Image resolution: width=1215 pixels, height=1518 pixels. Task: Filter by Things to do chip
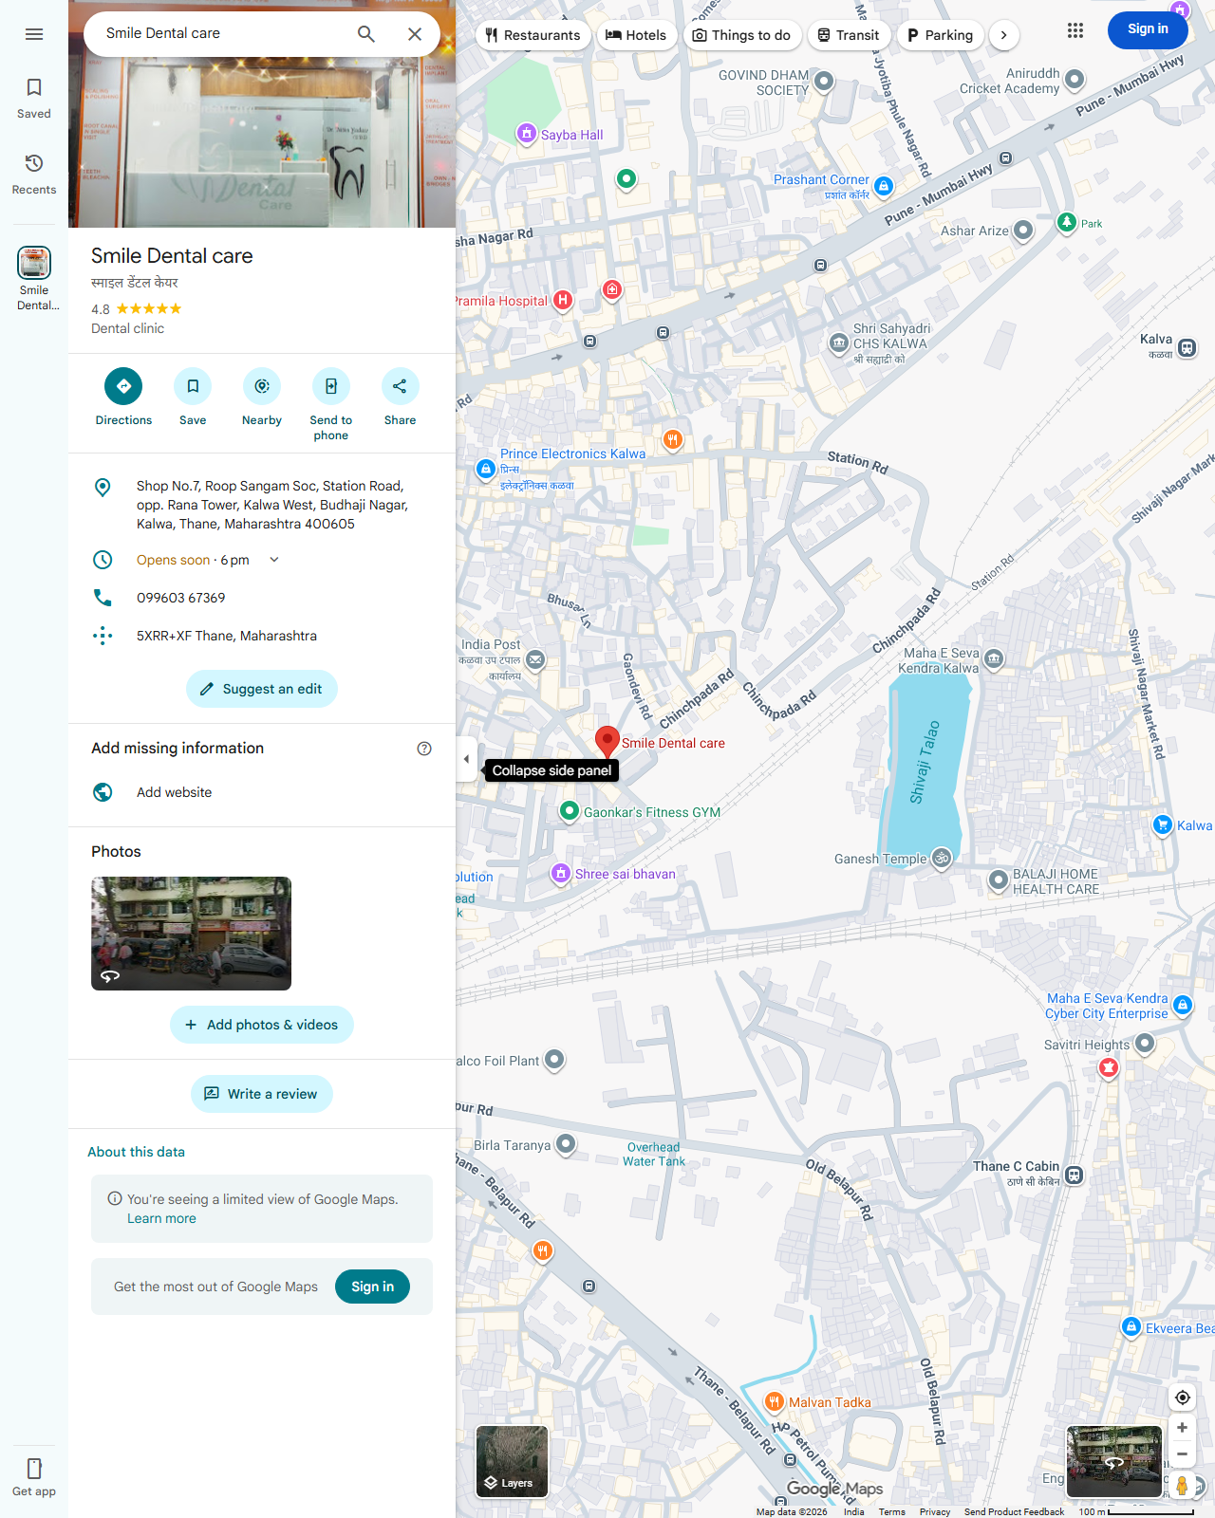(741, 35)
